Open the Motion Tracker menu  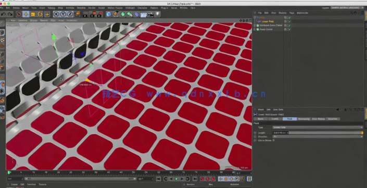(x=115, y=8)
